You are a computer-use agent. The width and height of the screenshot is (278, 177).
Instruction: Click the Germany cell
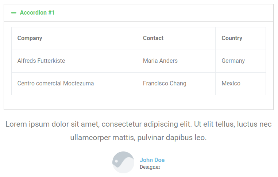(x=233, y=61)
